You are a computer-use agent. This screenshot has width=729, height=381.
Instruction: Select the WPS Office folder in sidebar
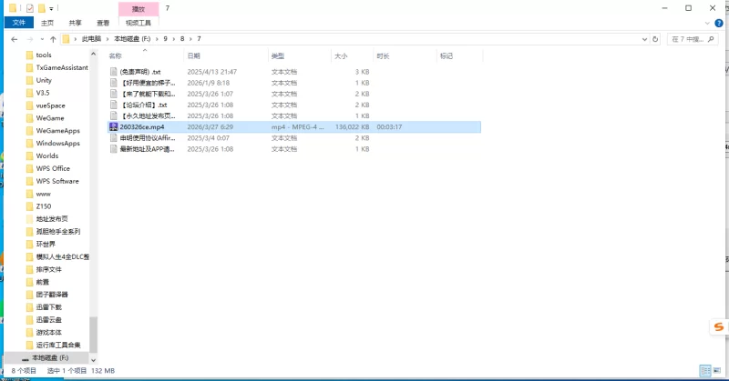click(x=53, y=168)
